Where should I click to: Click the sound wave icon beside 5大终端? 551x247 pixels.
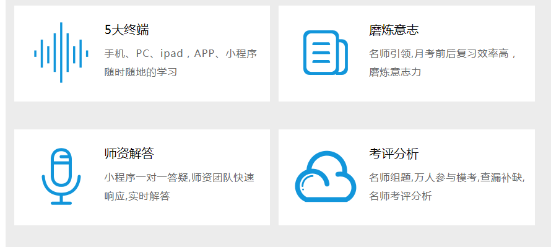click(61, 53)
